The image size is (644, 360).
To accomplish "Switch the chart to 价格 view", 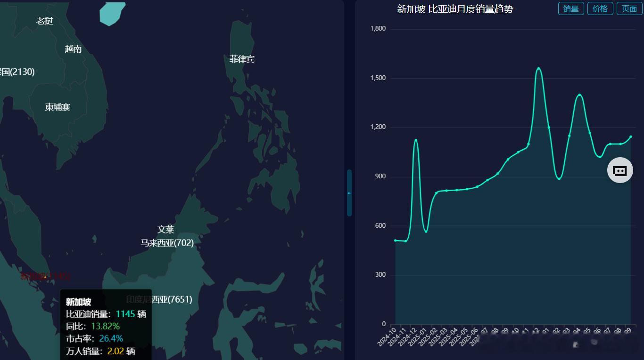I will [x=600, y=8].
